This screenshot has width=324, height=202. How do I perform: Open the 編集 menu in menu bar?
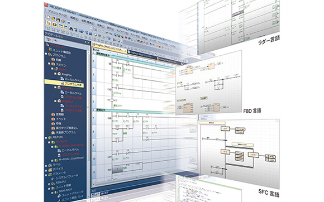[x=74, y=18]
